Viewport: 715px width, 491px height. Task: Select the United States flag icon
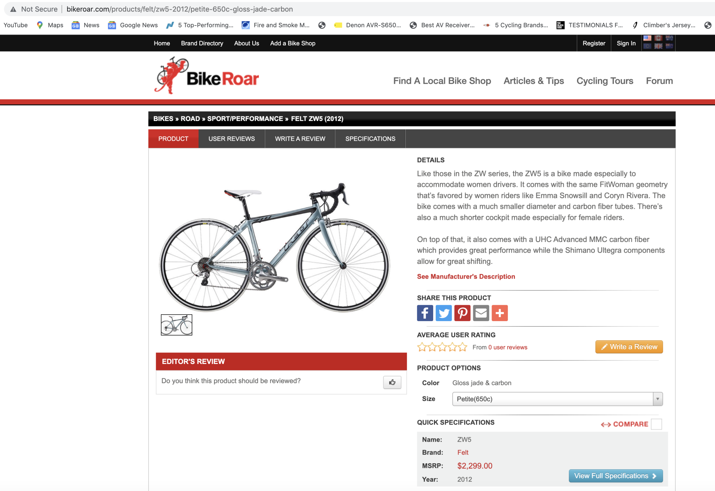(647, 38)
